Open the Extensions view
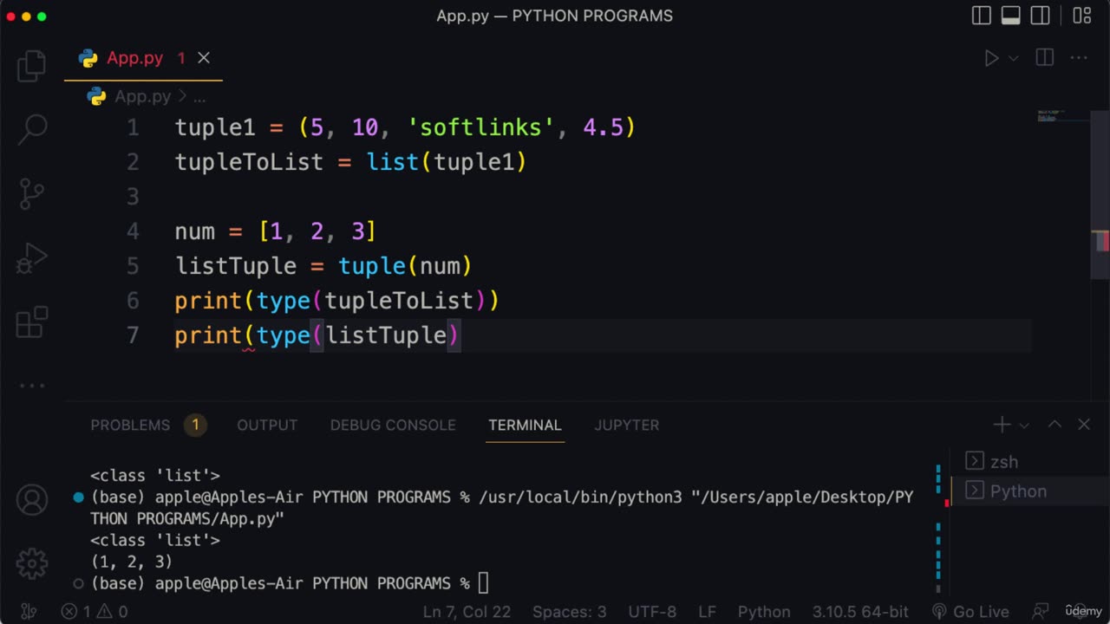1110x624 pixels. pyautogui.click(x=31, y=322)
